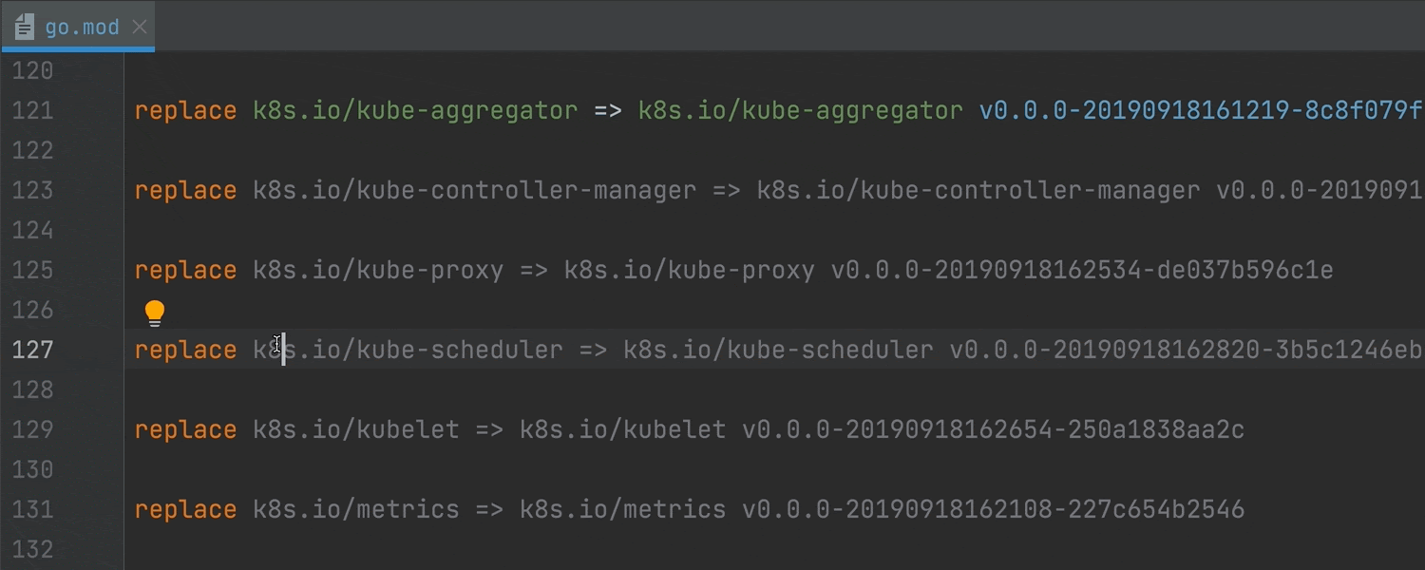This screenshot has width=1425, height=570.
Task: Click the empty line 129 gutter number
Action: coord(32,429)
